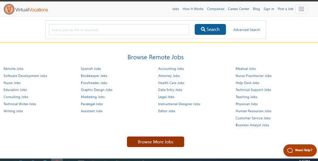Click the VirtualVocations logo
The image size is (318, 161).
click(26, 10)
